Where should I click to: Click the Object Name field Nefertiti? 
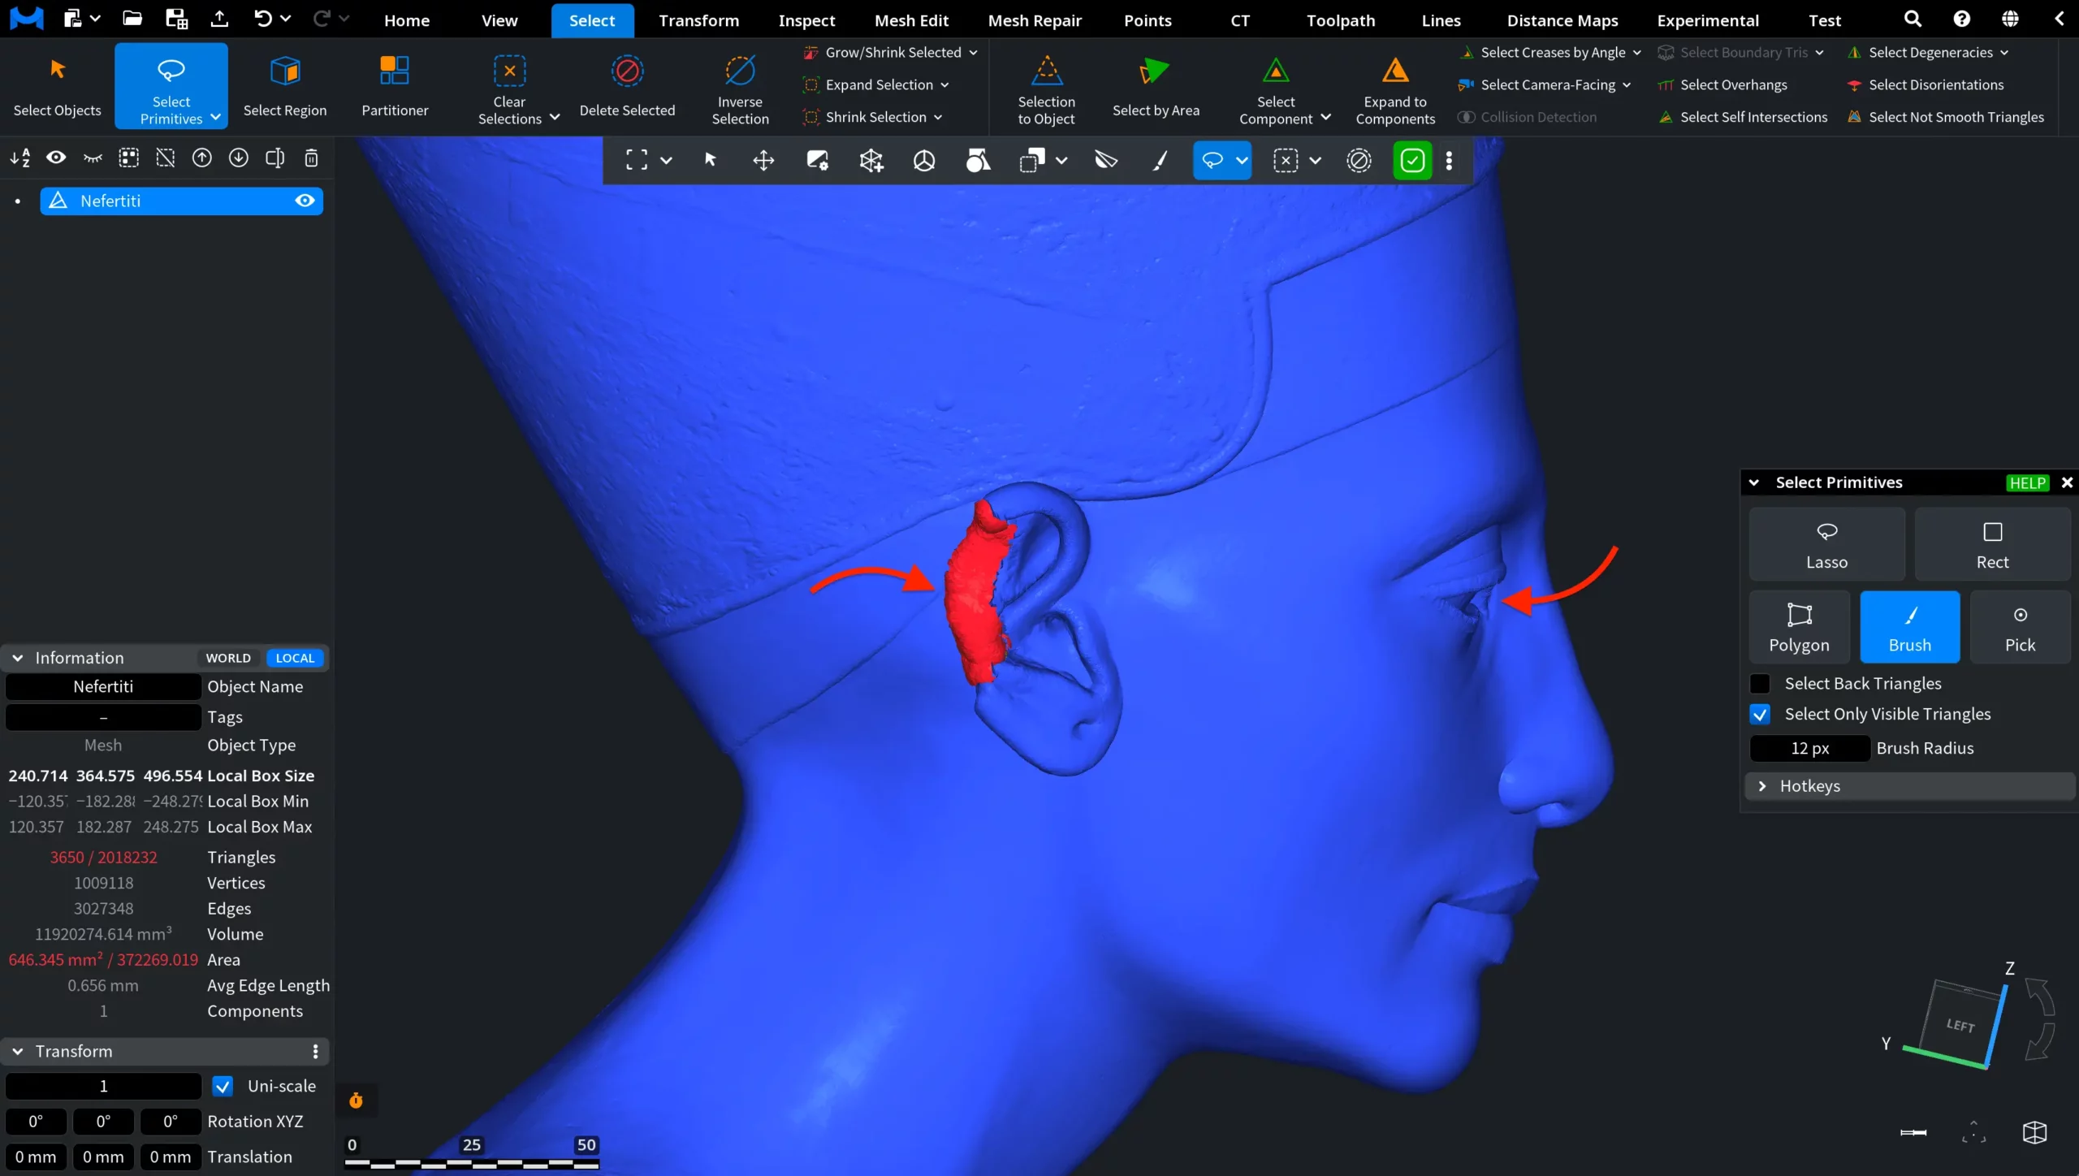click(x=103, y=687)
